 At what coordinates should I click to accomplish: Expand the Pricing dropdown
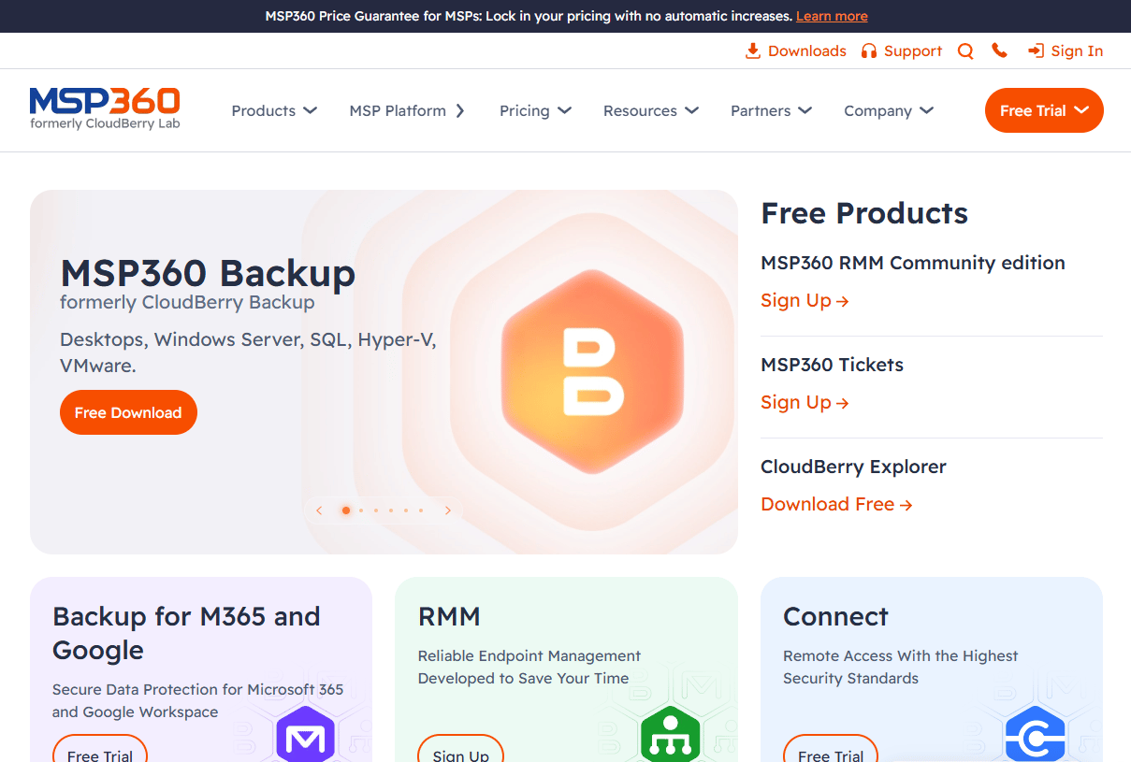[x=535, y=110]
